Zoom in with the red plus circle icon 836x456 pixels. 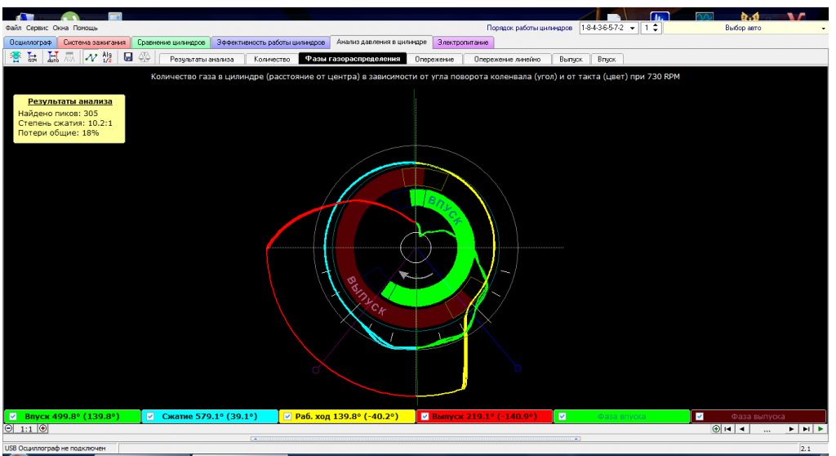[x=43, y=428]
